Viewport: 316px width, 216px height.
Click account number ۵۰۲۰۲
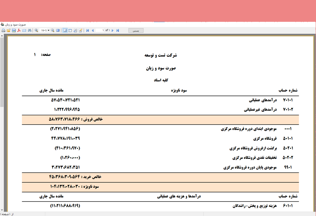pyautogui.click(x=288, y=157)
